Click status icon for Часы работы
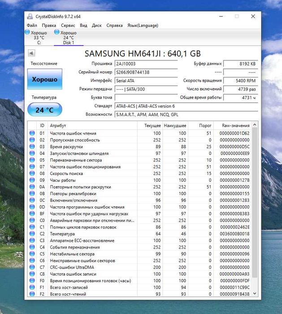 coord(32,180)
